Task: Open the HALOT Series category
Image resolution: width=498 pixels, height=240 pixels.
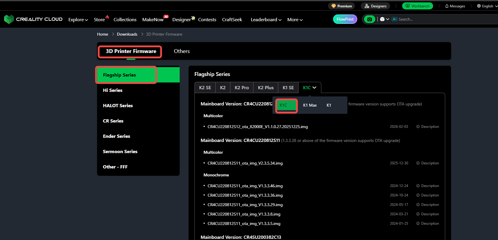Action: 118,105
